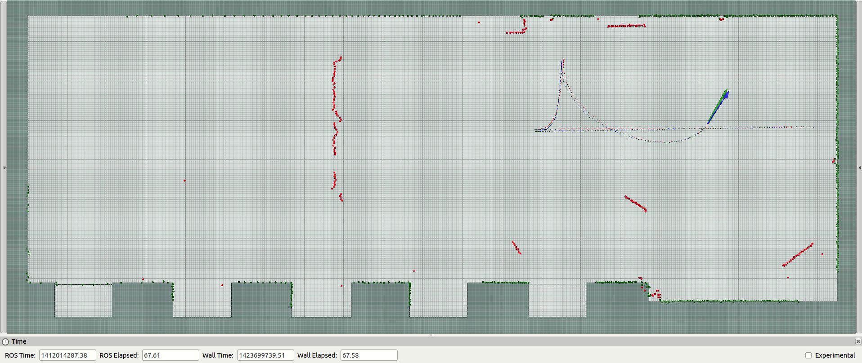862x363 pixels.
Task: Click the Time panel title
Action: (19, 341)
